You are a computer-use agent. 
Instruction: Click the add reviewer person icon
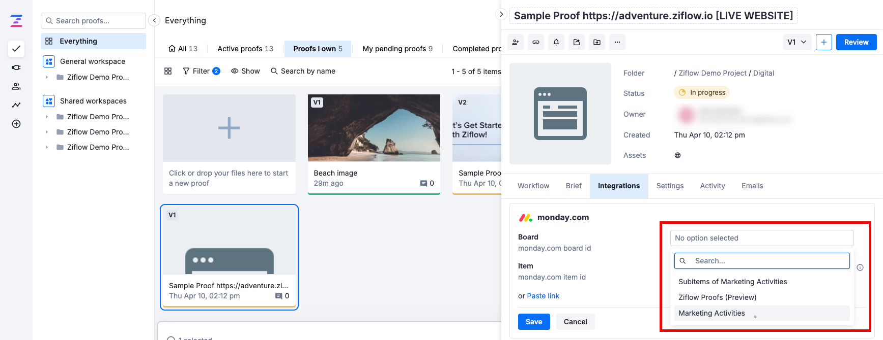point(516,42)
